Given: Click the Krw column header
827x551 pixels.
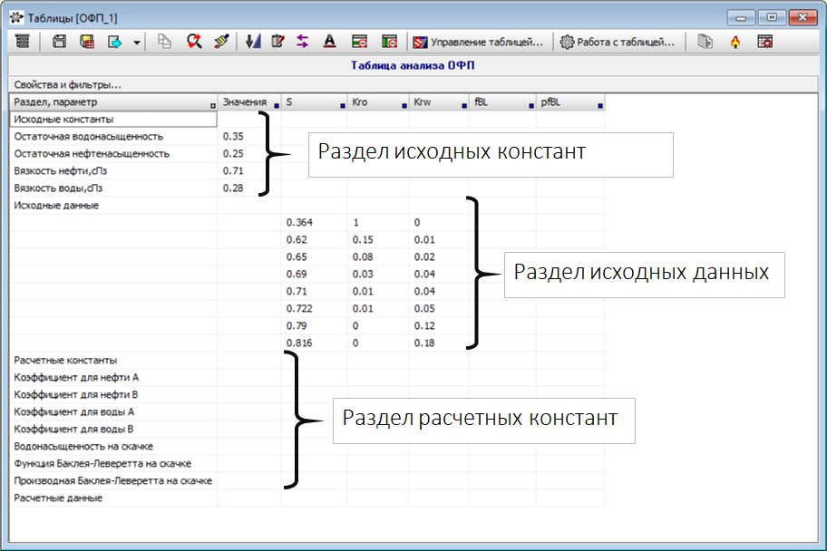Looking at the screenshot, I should click(x=439, y=102).
